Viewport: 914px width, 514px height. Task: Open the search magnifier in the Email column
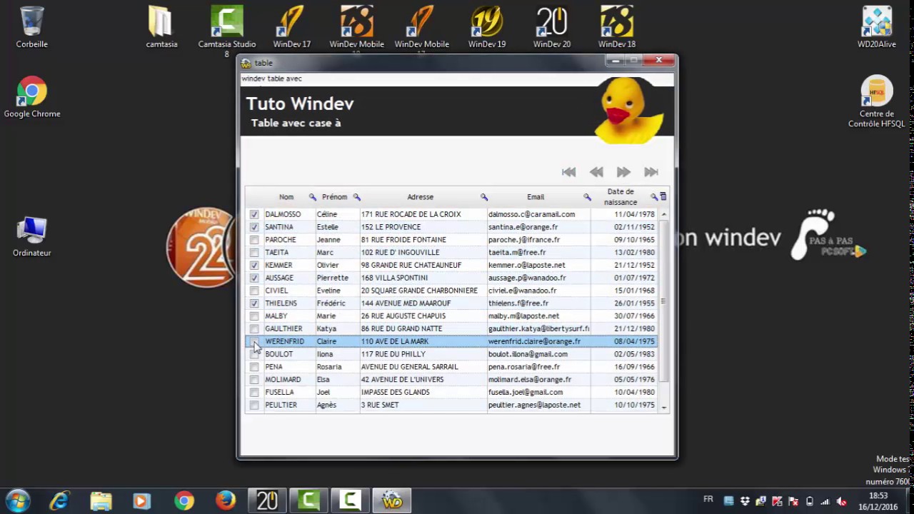click(x=587, y=197)
